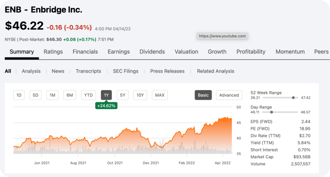Choose the 6M chart period

(x=70, y=95)
